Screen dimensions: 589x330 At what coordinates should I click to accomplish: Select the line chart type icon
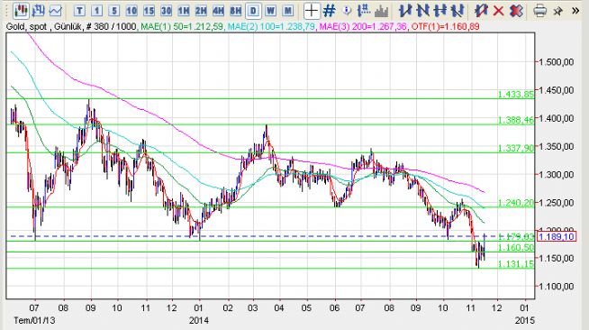[55, 11]
